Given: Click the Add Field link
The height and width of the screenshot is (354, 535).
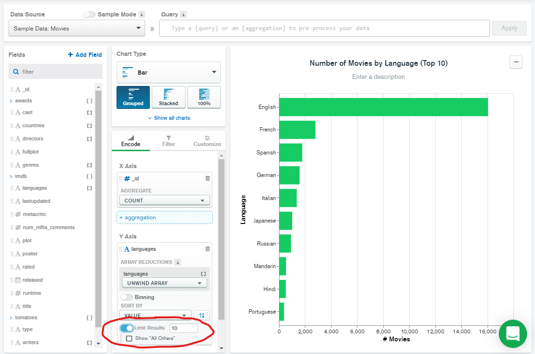Looking at the screenshot, I should click(85, 55).
